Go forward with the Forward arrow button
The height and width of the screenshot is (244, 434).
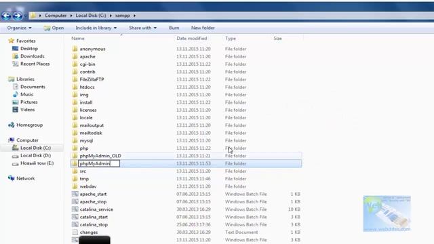17,16
